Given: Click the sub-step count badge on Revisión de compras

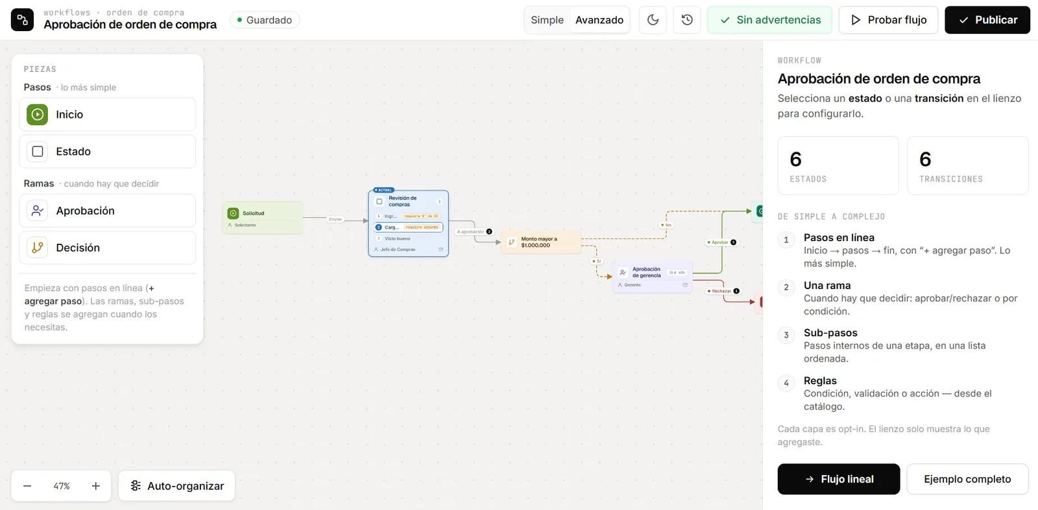Looking at the screenshot, I should point(439,202).
